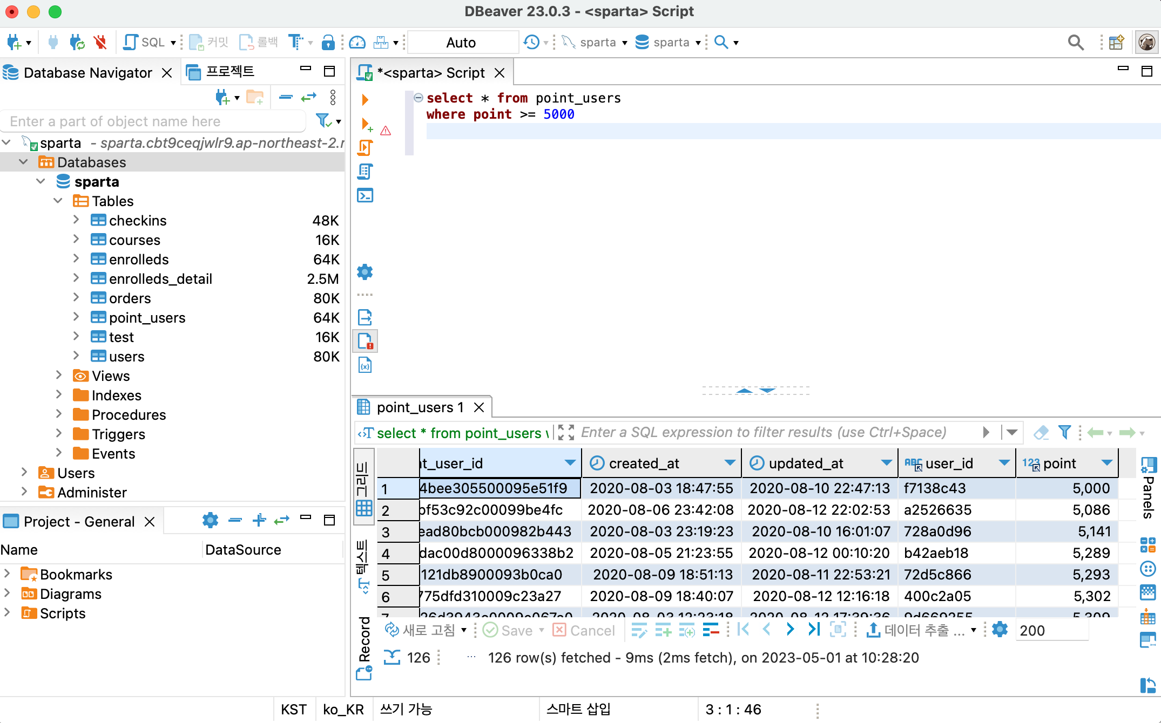Open the point column header dropdown
This screenshot has height=723, width=1161.
(1106, 463)
